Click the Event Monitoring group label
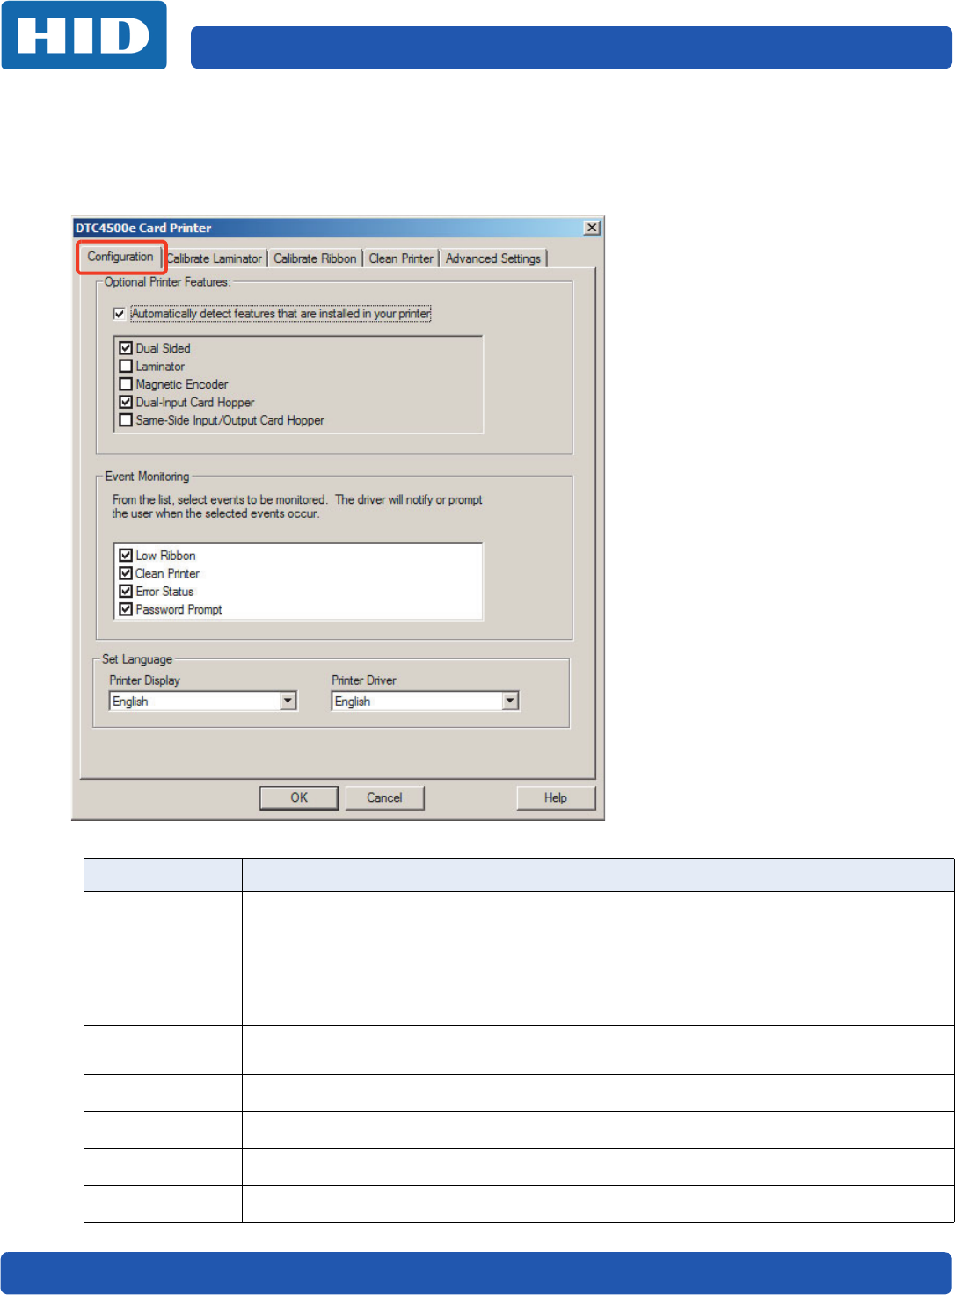 (x=147, y=477)
